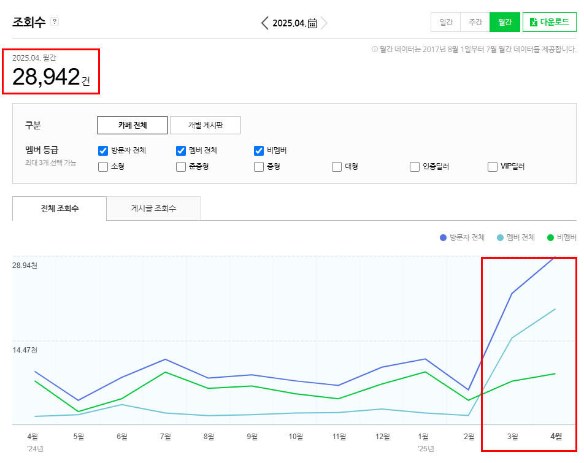Viewport: 584px width, 463px height.
Task: Toggle 방문자 전체 blue legend dot
Action: pos(443,238)
